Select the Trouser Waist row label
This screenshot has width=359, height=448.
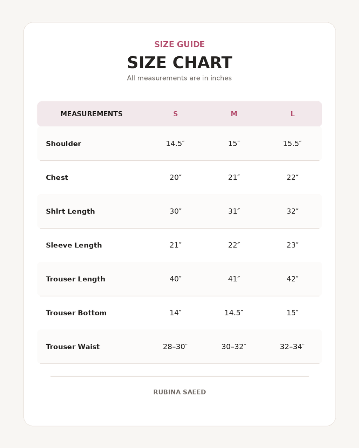(x=73, y=347)
